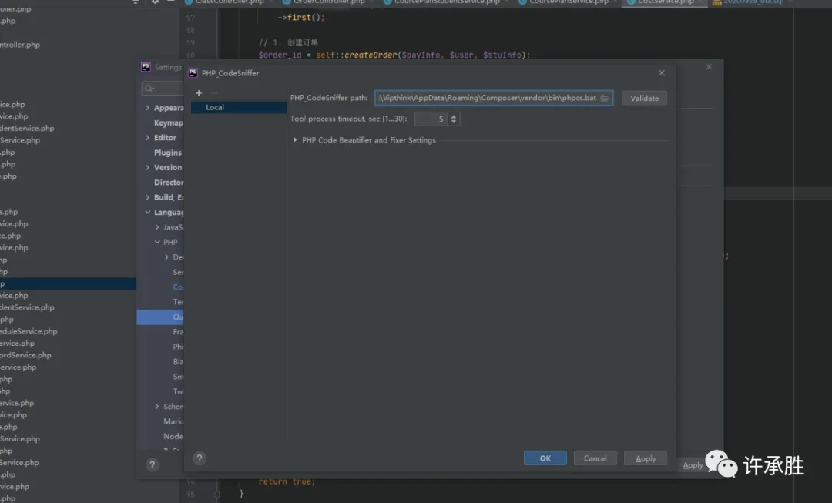Expand the Appearance settings group

pos(147,108)
